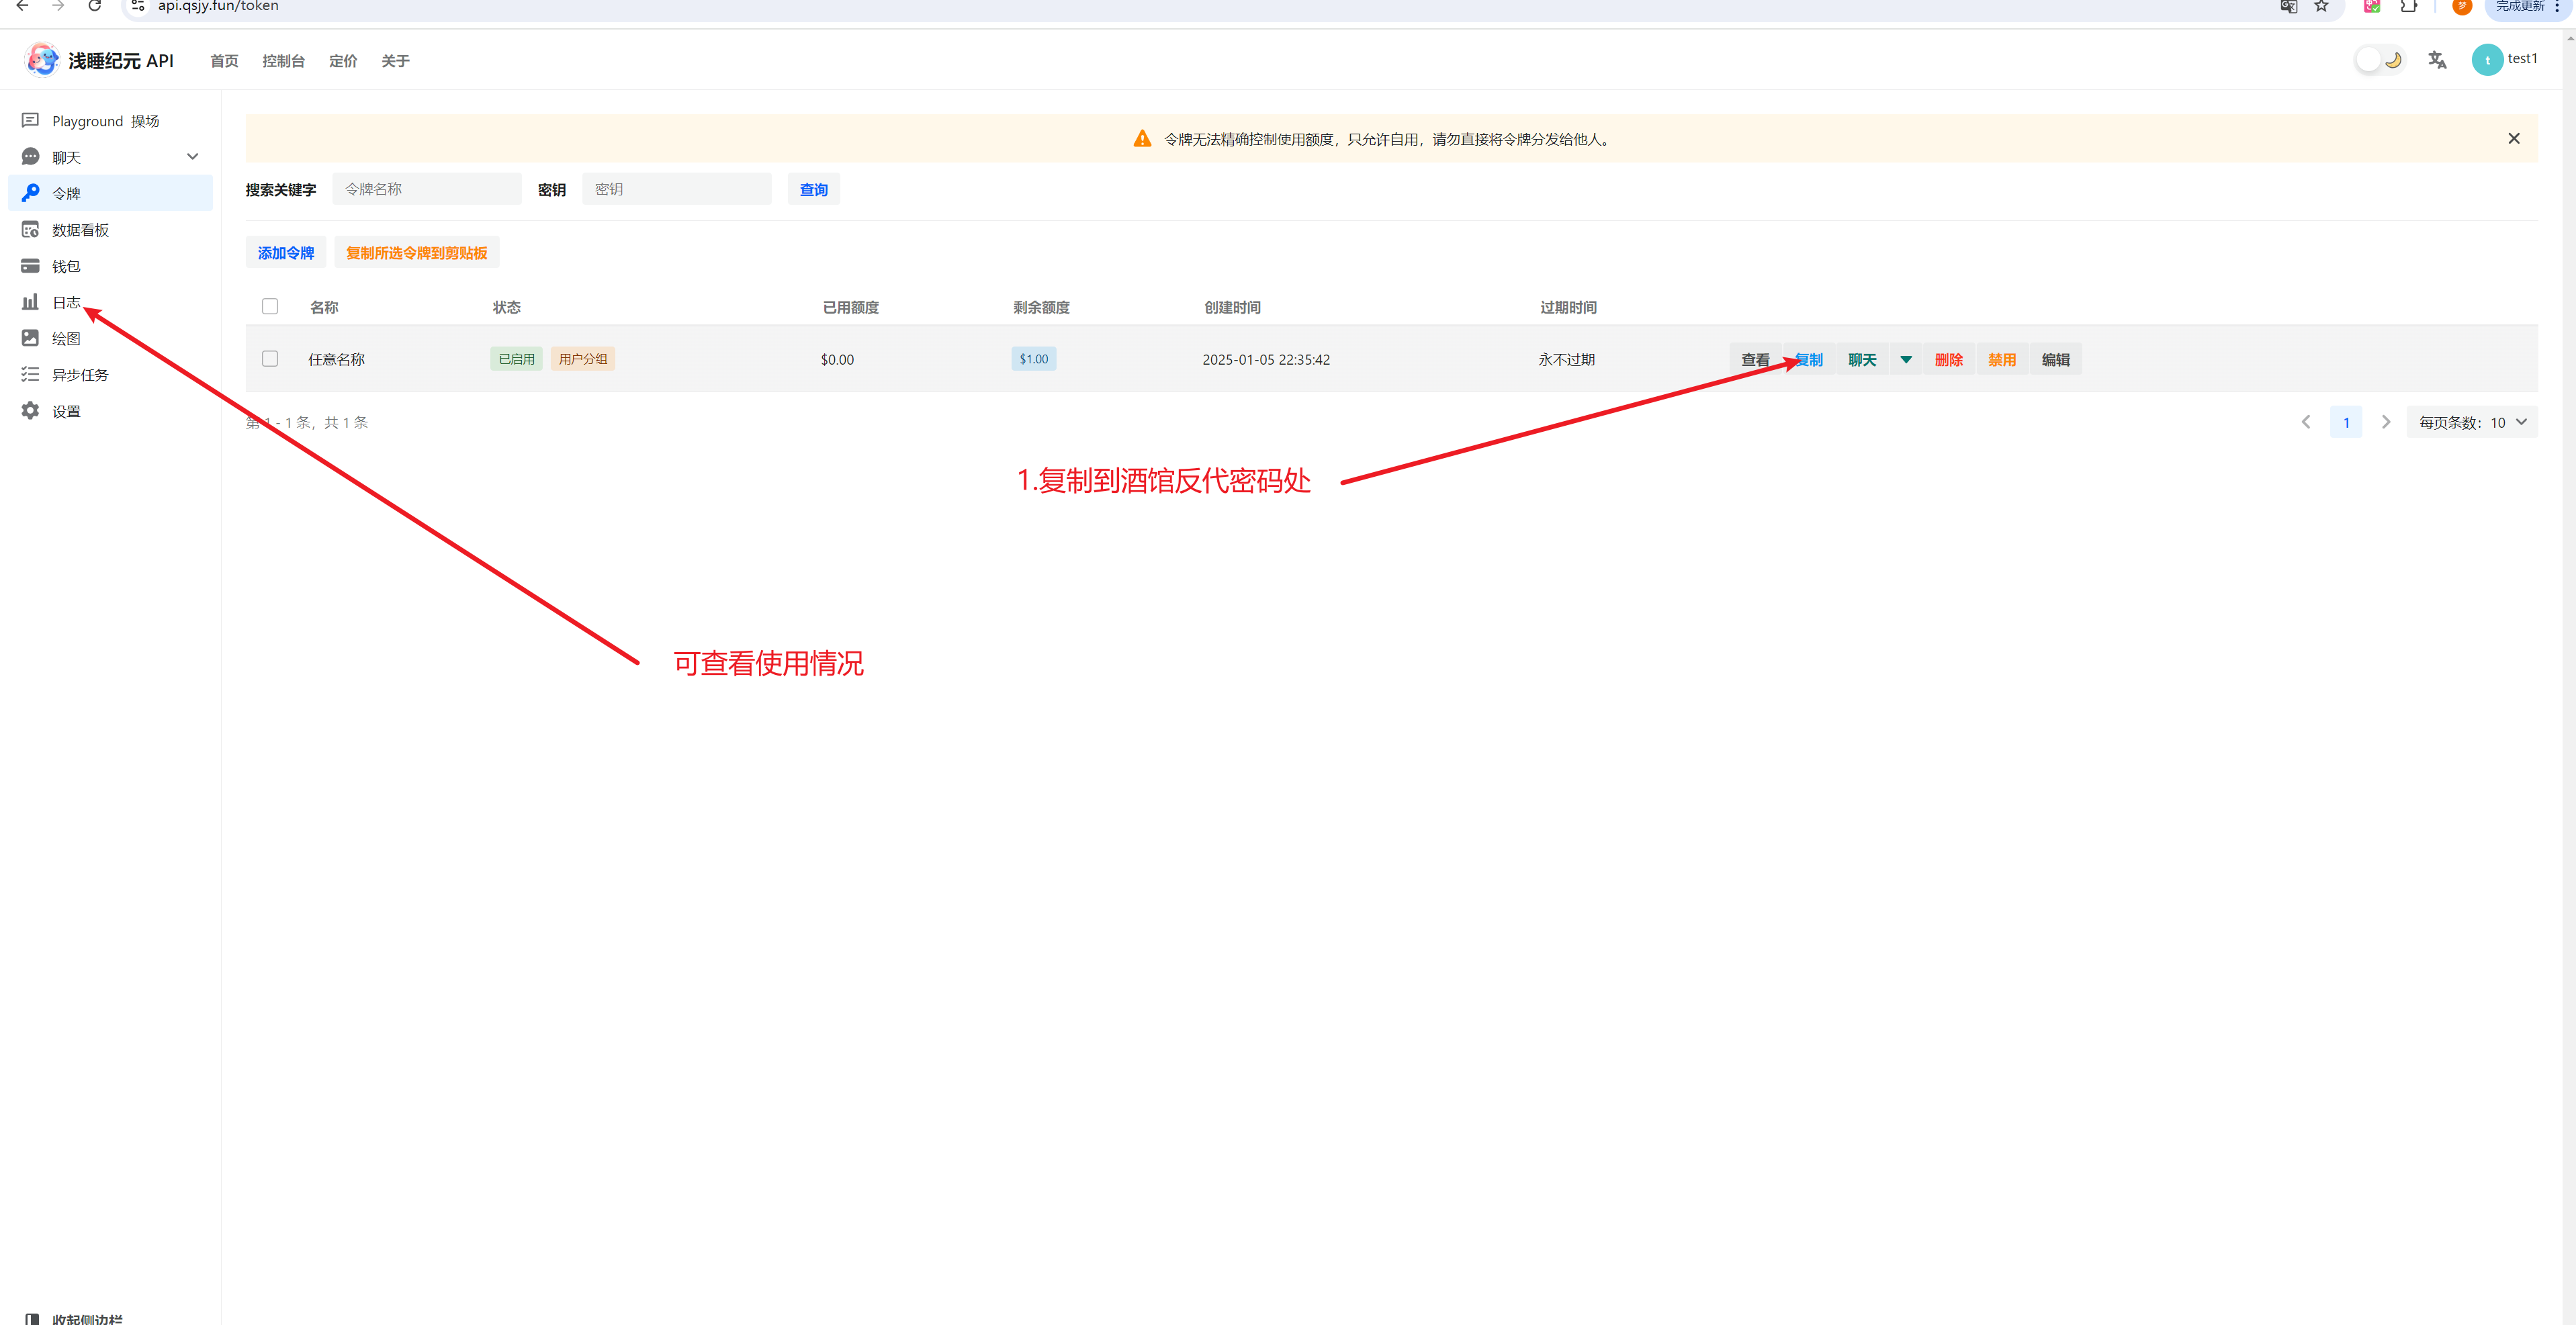Open the items per page dropdown
The width and height of the screenshot is (2576, 1325).
click(x=2472, y=422)
